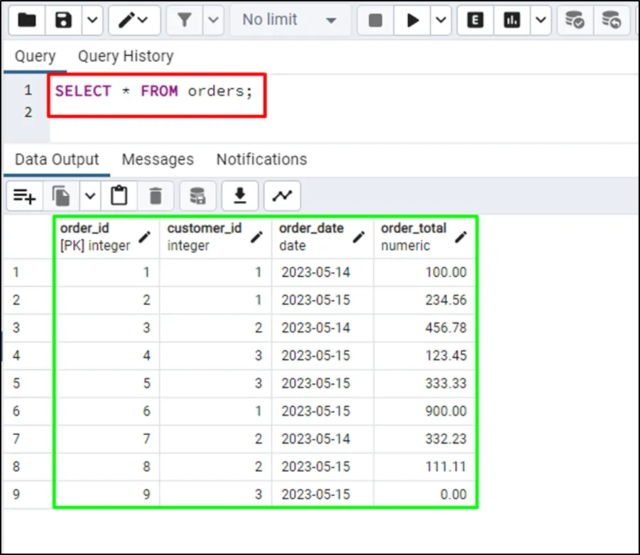Click the filter rows funnel icon
The height and width of the screenshot is (555, 640).
tap(185, 20)
